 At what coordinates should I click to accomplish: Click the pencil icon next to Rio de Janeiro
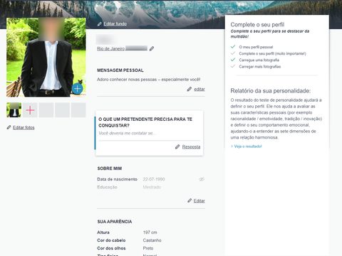click(x=152, y=48)
